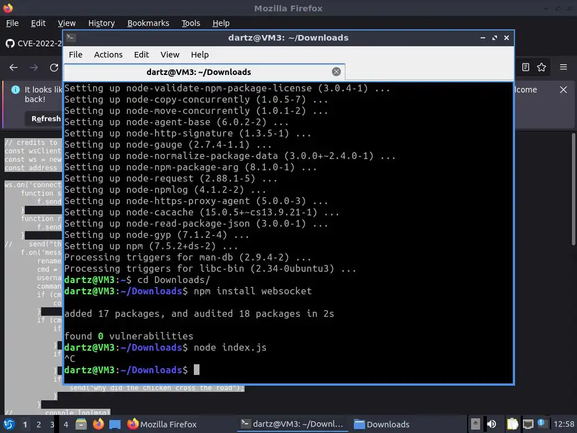The width and height of the screenshot is (577, 433).
Task: Open the network status tray icon
Action: click(528, 424)
